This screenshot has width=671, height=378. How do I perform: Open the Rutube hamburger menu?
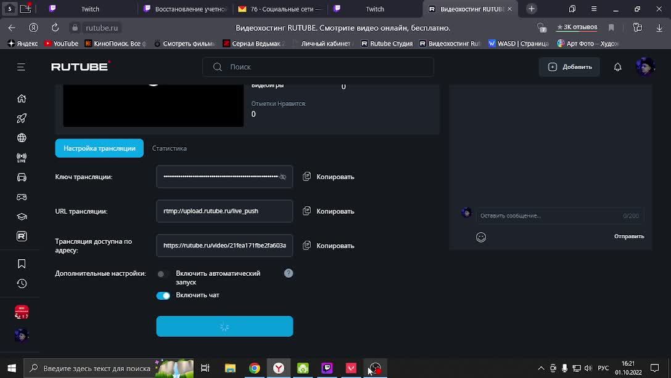click(21, 67)
